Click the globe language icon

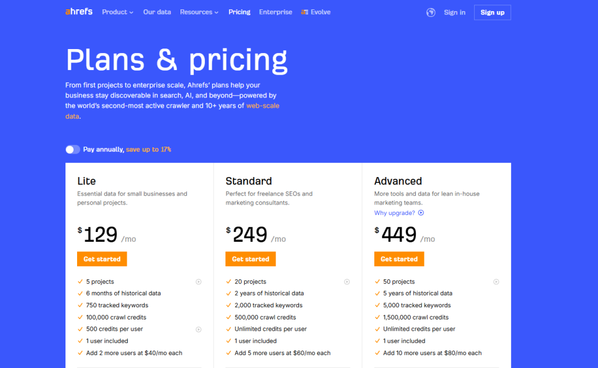coord(431,12)
